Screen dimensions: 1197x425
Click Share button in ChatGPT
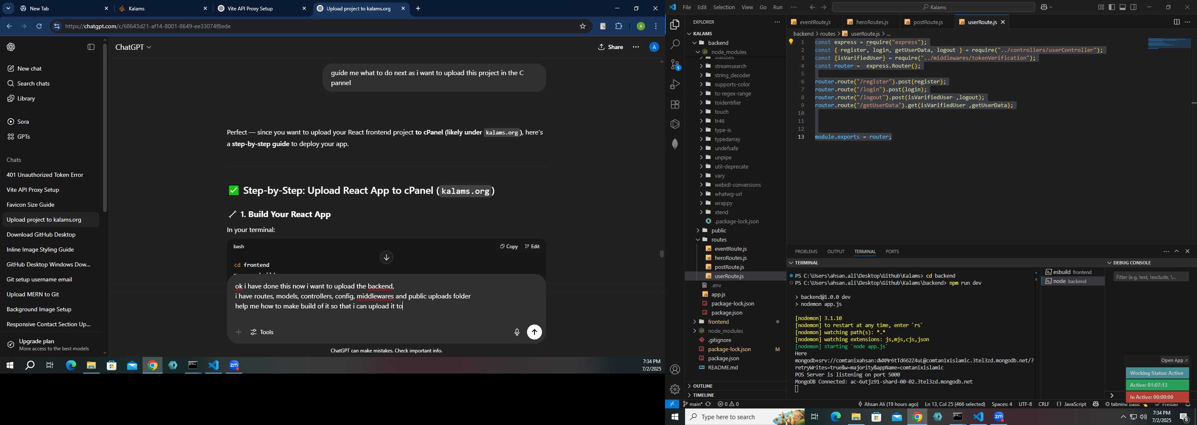click(x=610, y=47)
